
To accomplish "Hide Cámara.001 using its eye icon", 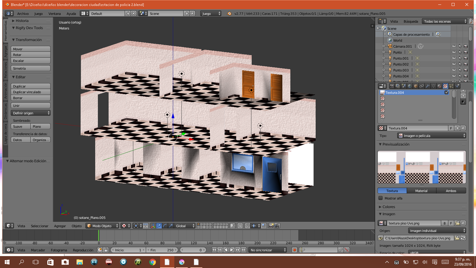I will [454, 46].
